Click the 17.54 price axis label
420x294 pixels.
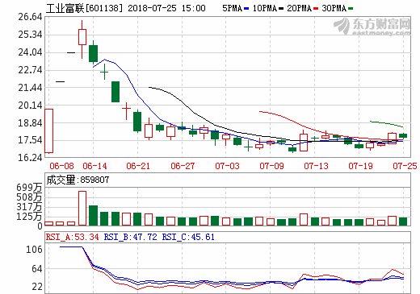pyautogui.click(x=30, y=140)
